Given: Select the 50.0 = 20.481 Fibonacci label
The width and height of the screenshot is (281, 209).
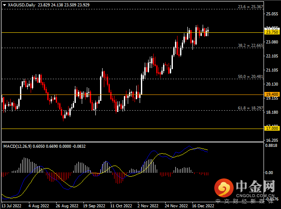Looking at the screenshot, I should pyautogui.click(x=249, y=77).
